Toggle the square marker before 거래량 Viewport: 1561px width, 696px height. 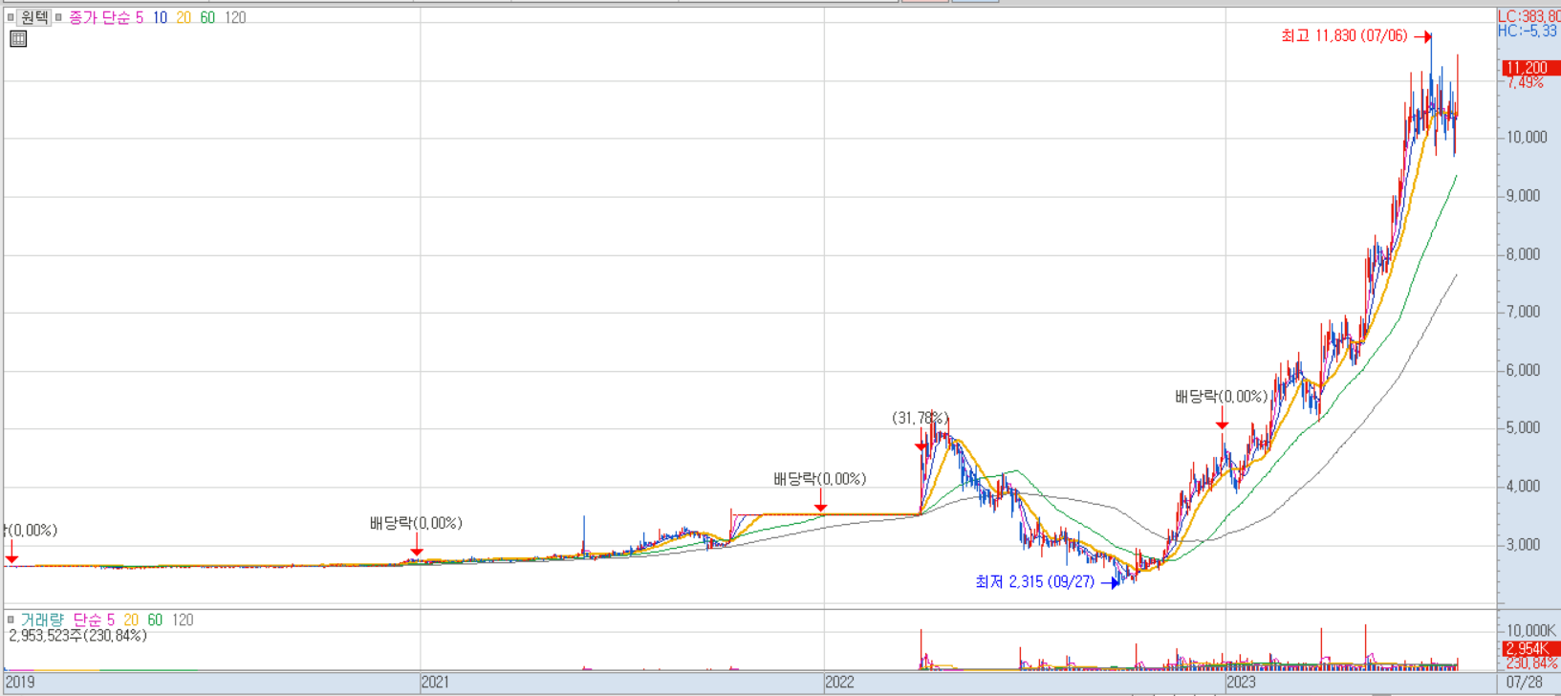(x=11, y=620)
